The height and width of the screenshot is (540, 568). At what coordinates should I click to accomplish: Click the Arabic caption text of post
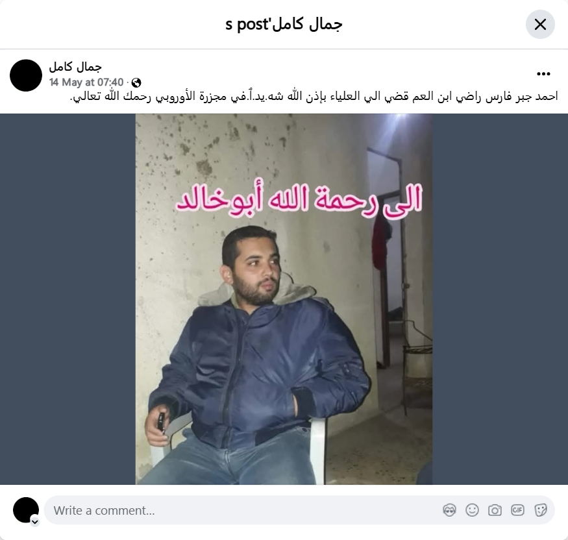click(x=314, y=97)
